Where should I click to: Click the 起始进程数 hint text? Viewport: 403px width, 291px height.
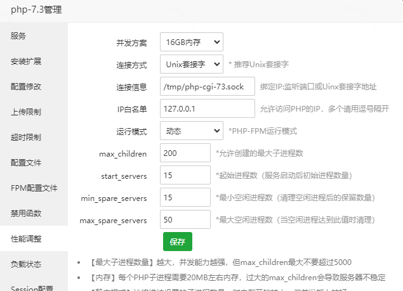284,176
